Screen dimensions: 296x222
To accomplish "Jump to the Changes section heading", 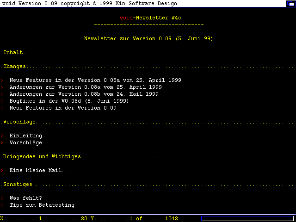I will coord(15,66).
